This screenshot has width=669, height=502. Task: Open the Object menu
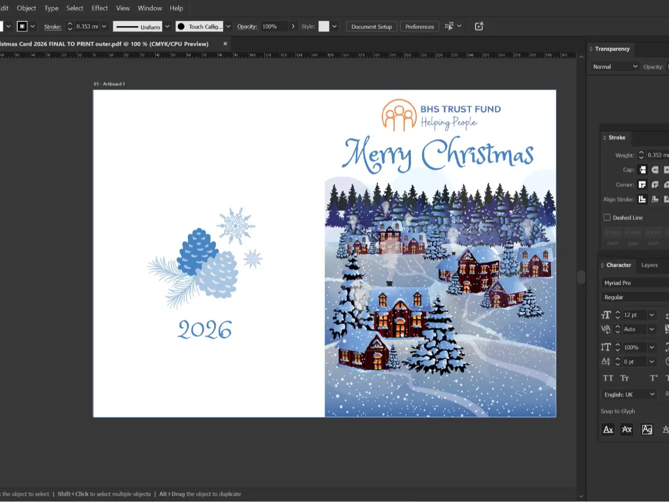coord(26,8)
